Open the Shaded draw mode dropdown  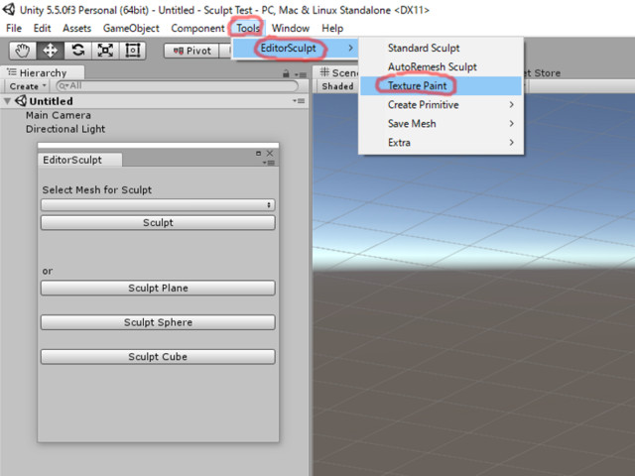pyautogui.click(x=337, y=86)
